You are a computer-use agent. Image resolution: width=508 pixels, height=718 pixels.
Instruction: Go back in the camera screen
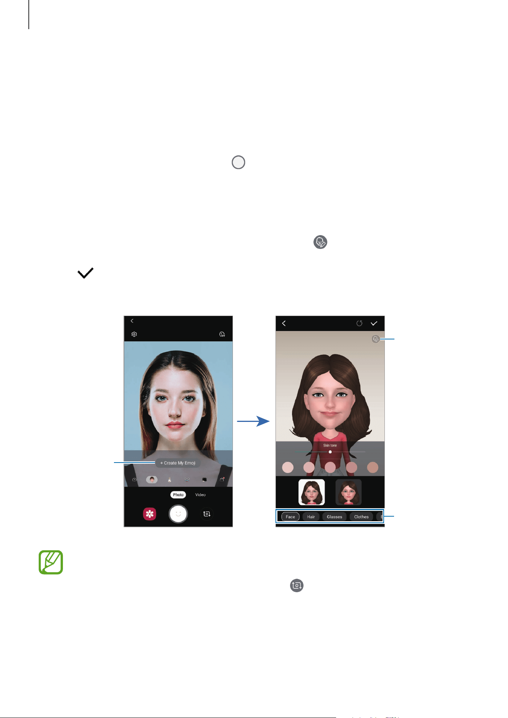coord(132,321)
